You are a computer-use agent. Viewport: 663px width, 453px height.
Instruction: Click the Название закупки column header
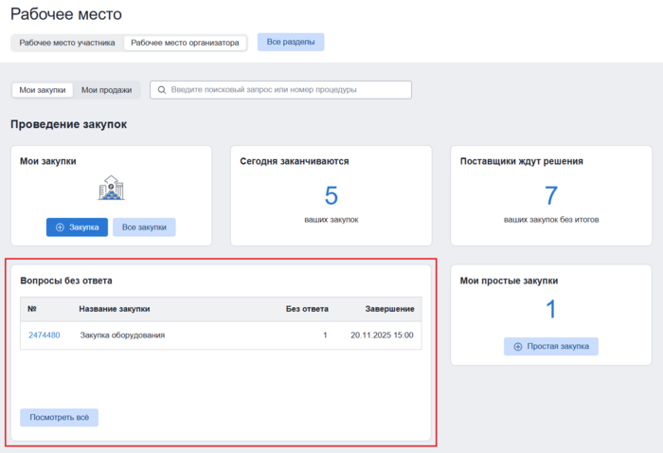115,309
